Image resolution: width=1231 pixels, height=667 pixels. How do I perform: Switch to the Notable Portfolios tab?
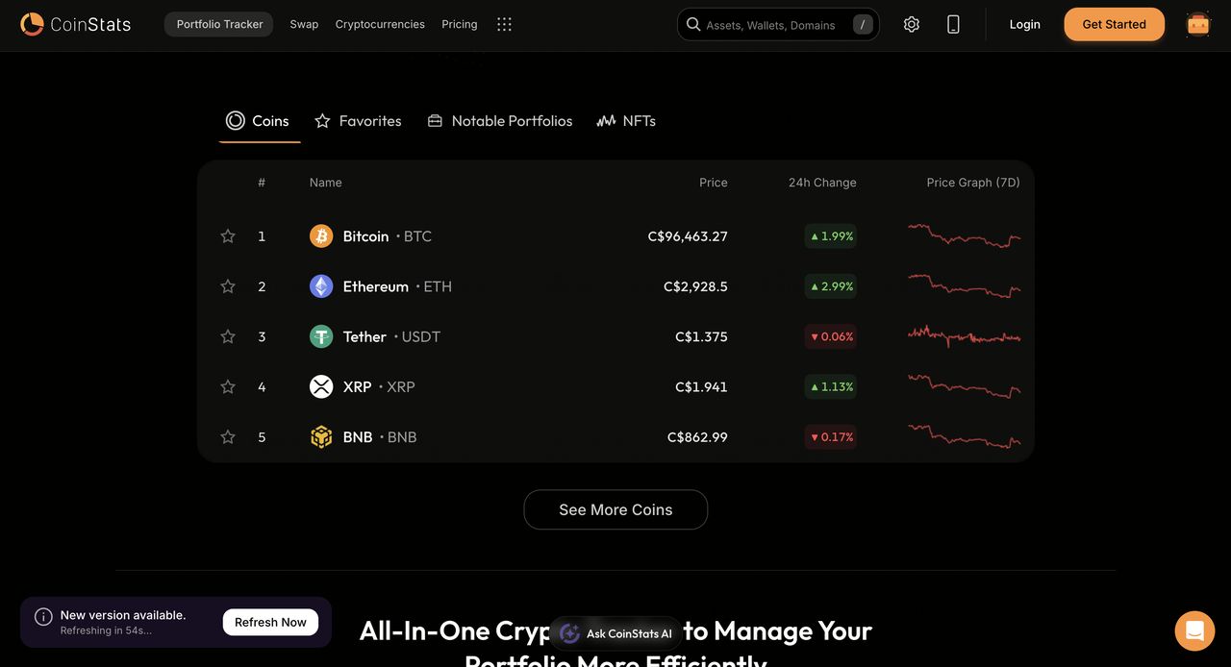[x=500, y=121]
